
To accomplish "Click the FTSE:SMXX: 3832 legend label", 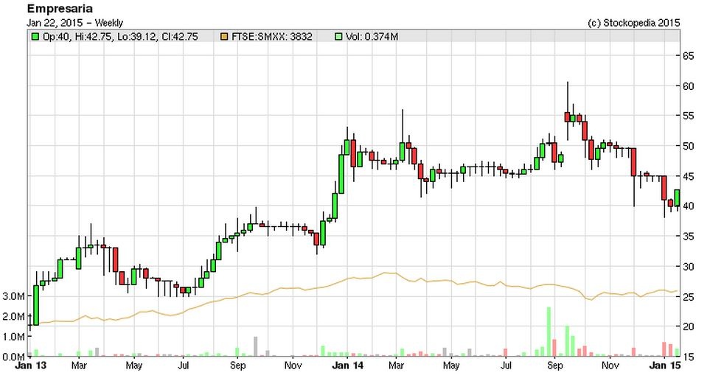I will point(271,36).
